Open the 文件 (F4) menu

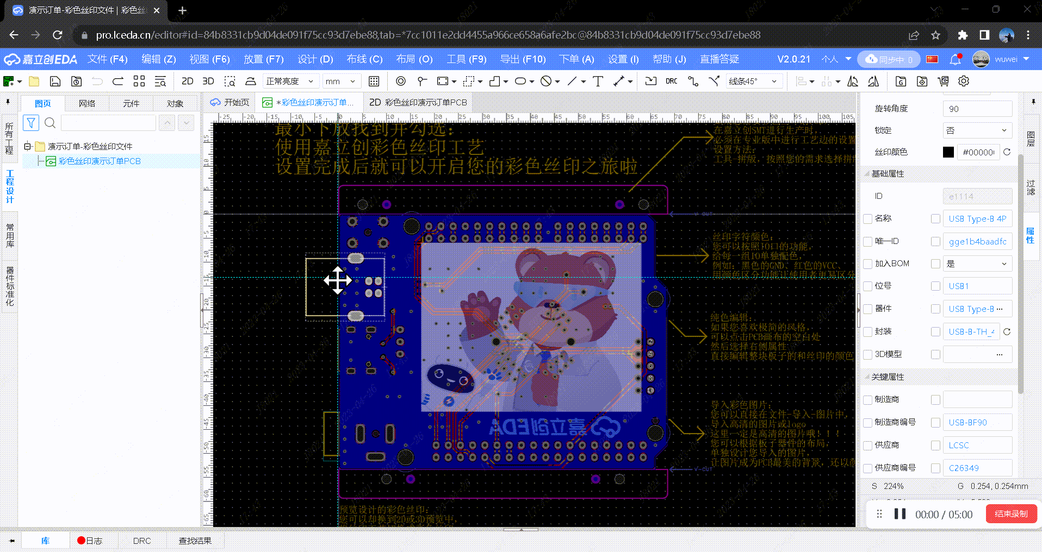coord(108,59)
